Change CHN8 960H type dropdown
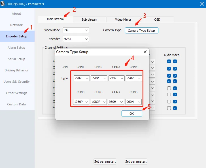This screenshot has height=168, width=206. tap(133, 102)
